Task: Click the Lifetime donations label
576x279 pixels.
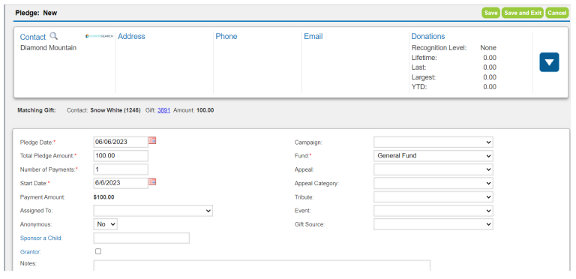Action: (x=424, y=58)
